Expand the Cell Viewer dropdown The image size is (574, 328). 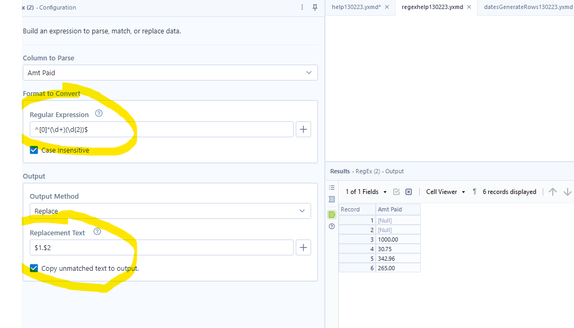(463, 191)
